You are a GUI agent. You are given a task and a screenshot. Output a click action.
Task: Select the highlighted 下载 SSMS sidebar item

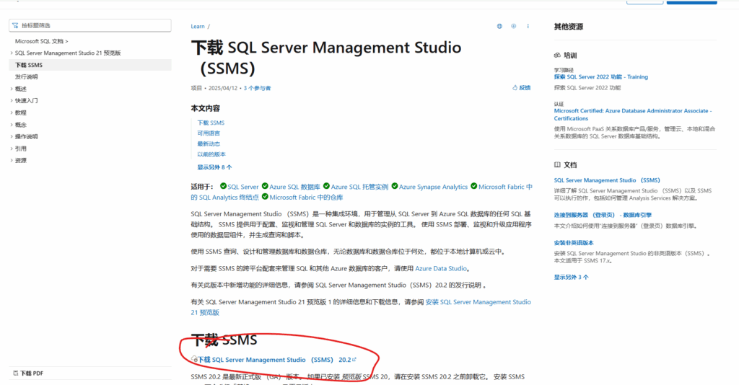[29, 65]
